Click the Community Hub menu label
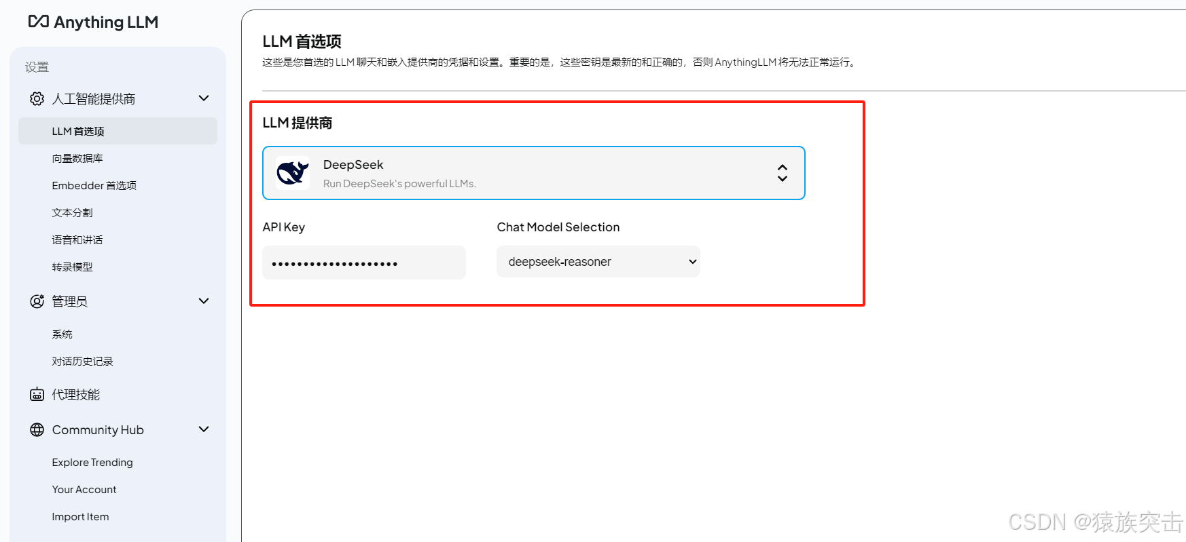This screenshot has width=1186, height=542. pos(98,429)
